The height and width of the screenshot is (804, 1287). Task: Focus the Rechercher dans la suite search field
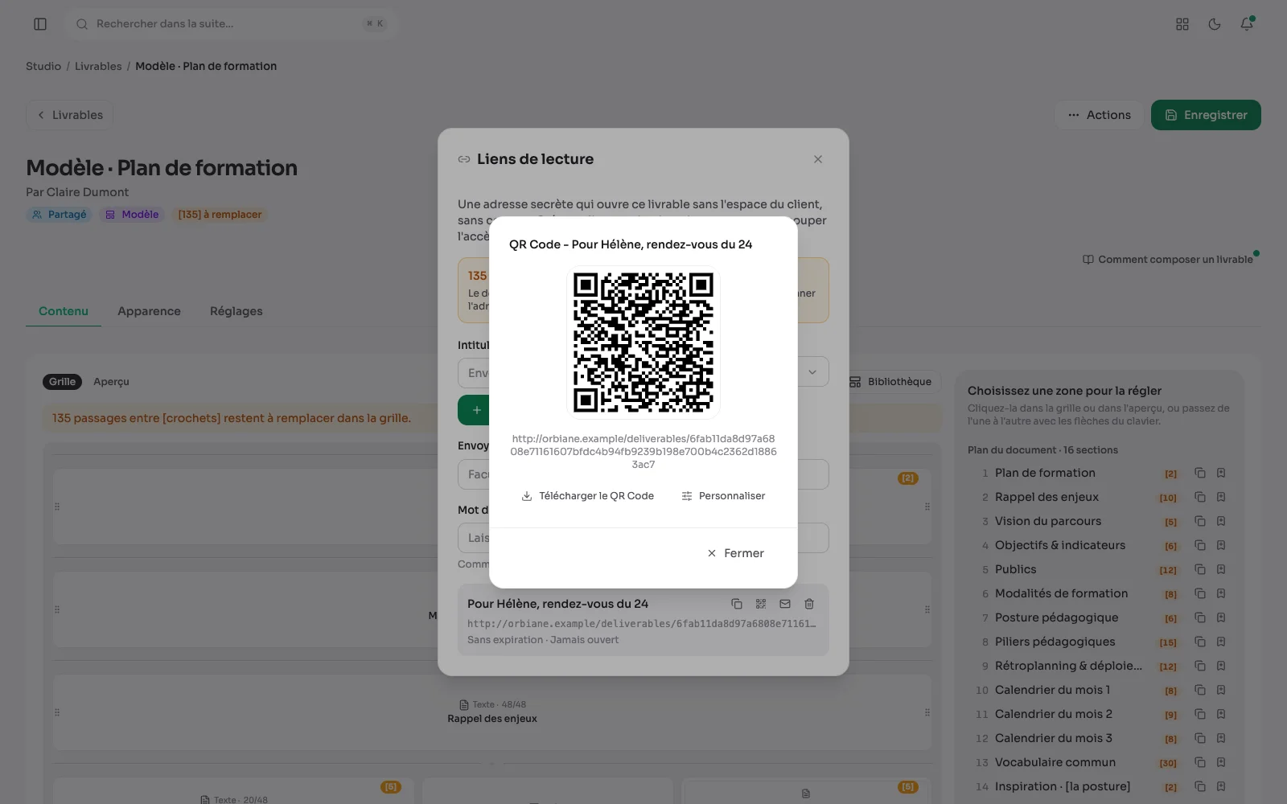pos(232,24)
